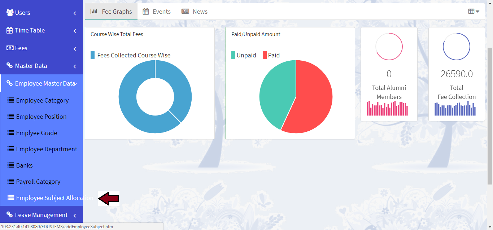The image size is (493, 230).
Task: Click the Time Table calendar icon
Action: [10, 30]
